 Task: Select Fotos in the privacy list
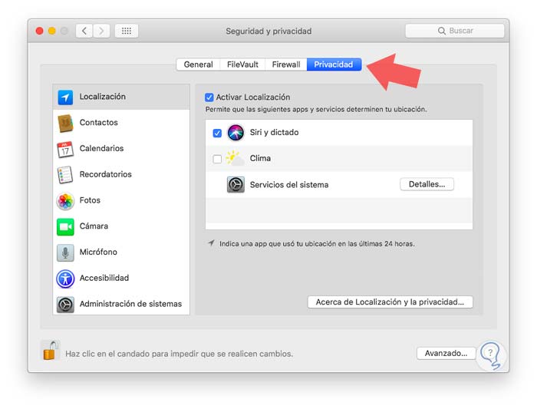click(121, 200)
